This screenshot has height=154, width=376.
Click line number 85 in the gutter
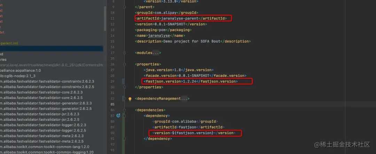pos(112,104)
